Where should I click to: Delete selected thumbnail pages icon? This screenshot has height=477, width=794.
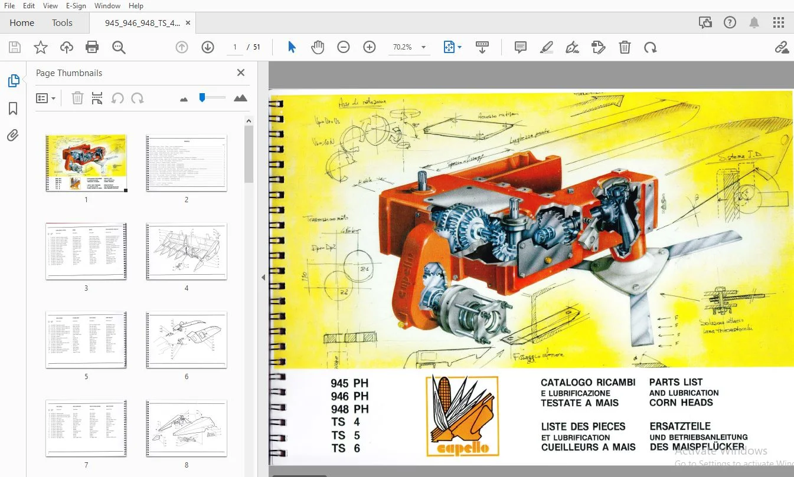(77, 98)
